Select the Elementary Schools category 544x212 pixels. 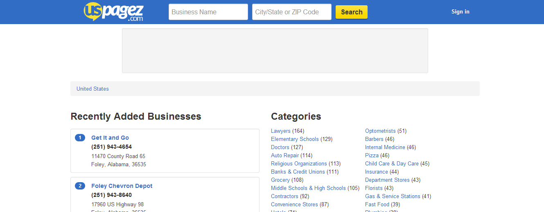295,139
